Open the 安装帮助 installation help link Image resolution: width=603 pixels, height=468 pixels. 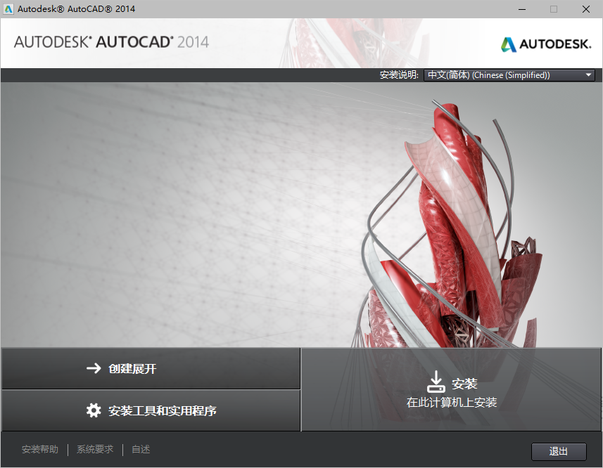pos(40,449)
